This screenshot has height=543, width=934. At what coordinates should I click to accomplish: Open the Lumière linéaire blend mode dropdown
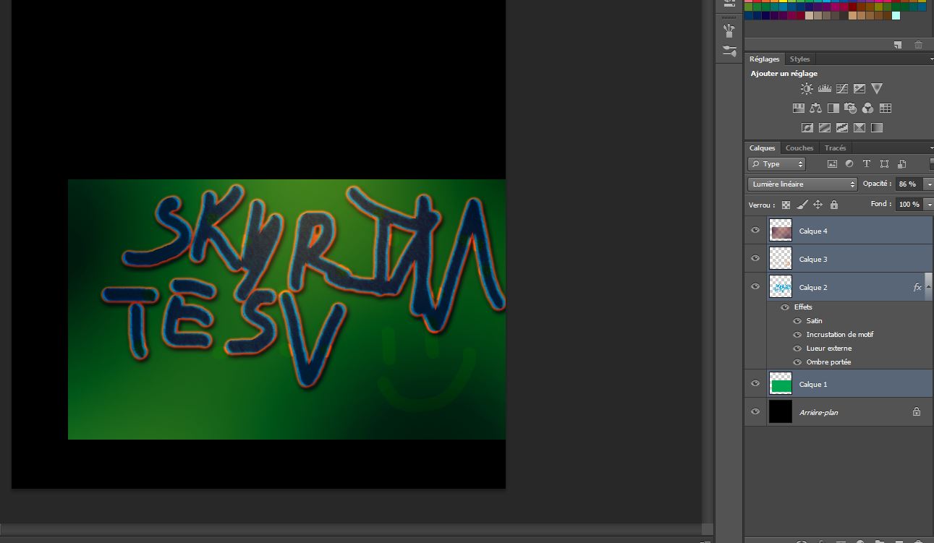point(802,184)
